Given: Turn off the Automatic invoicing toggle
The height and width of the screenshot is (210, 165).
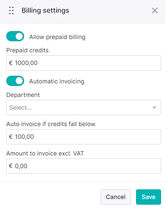Looking at the screenshot, I should click(15, 81).
